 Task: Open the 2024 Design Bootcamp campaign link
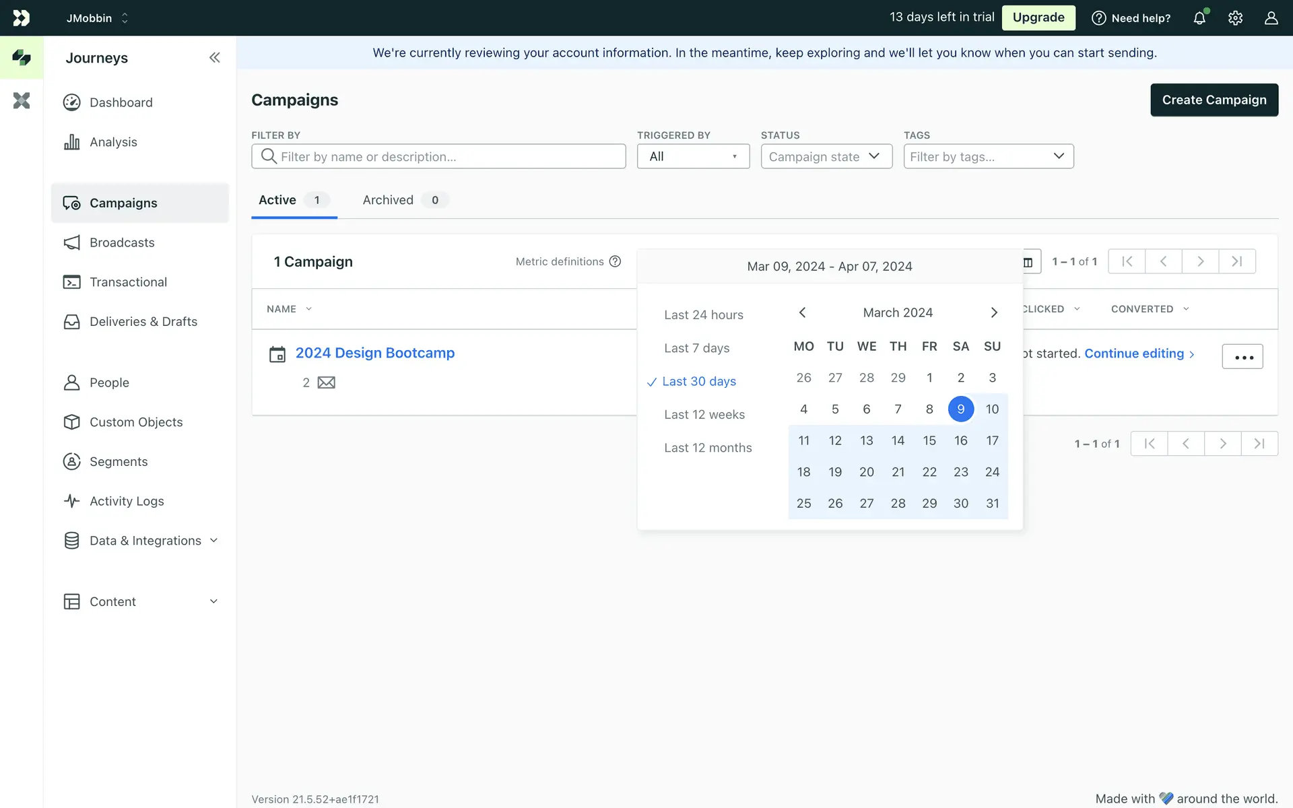pyautogui.click(x=374, y=353)
